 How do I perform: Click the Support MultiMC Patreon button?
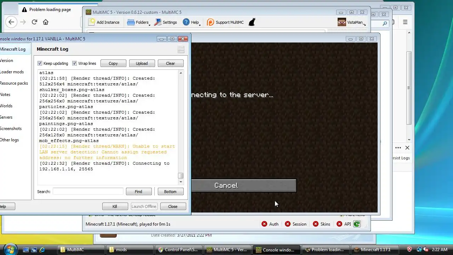tap(225, 22)
